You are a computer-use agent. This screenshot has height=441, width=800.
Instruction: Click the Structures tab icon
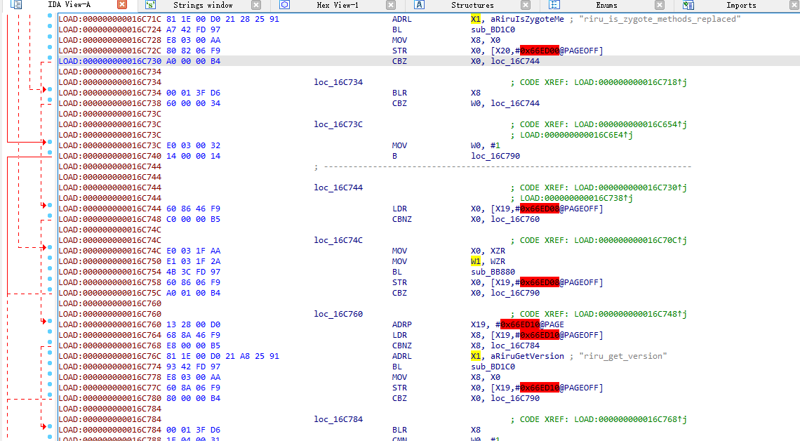419,5
